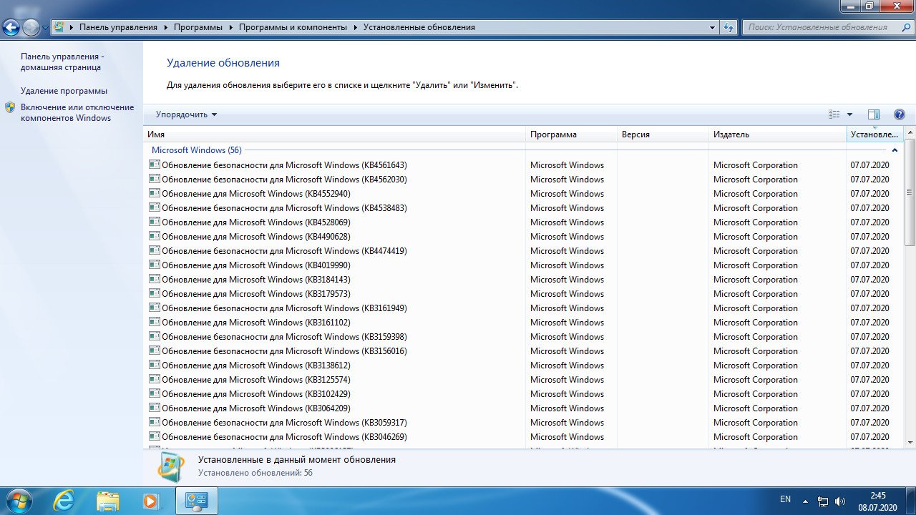The height and width of the screenshot is (515, 916).
Task: Click the Control Panel taskbar button
Action: tap(196, 500)
